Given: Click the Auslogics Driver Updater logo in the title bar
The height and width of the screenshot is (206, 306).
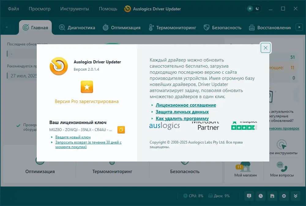Looking at the screenshot, I should point(127,9).
